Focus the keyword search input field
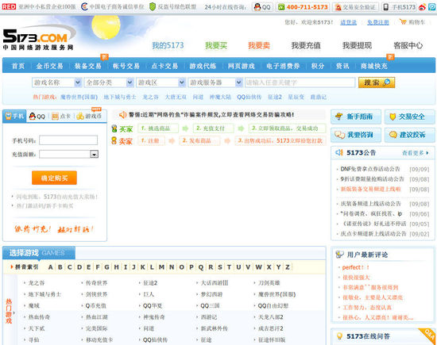The image size is (437, 345). tap(300, 82)
